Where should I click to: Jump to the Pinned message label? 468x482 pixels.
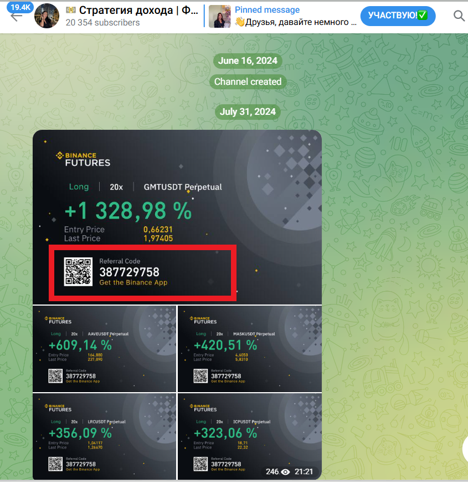[267, 10]
